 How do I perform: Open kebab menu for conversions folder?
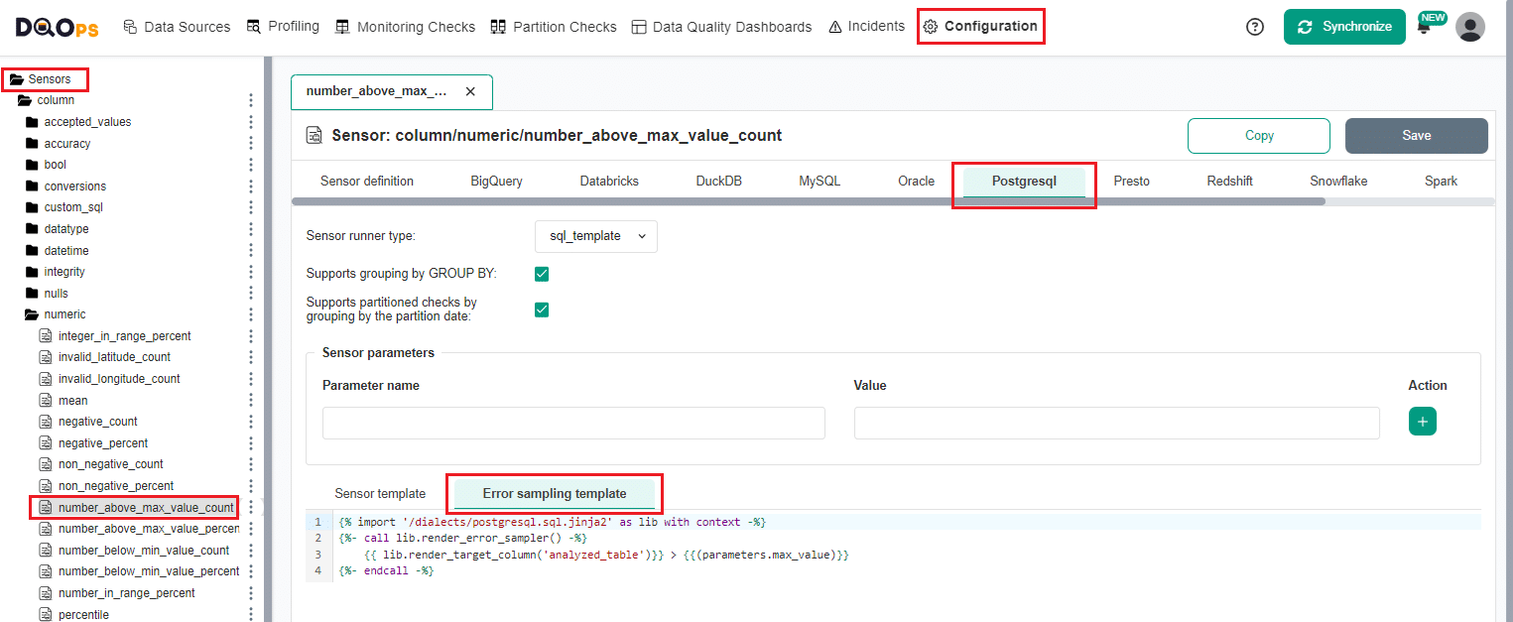[251, 187]
